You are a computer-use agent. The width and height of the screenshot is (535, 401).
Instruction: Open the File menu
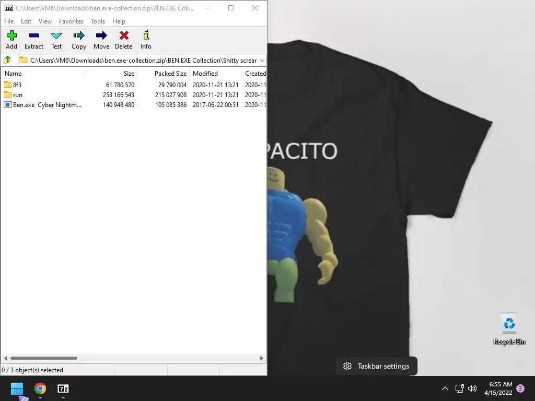tap(9, 21)
